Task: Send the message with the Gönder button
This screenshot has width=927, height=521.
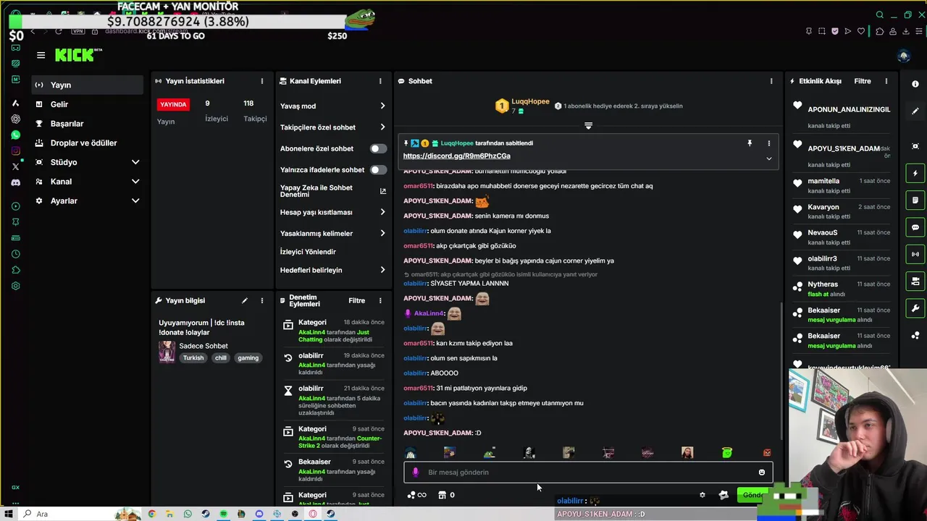Action: coord(753,495)
